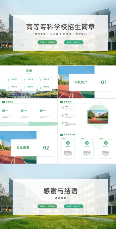Open contents card 4 教学设施
The width and height of the screenshot is (116, 229).
click(x=13, y=88)
